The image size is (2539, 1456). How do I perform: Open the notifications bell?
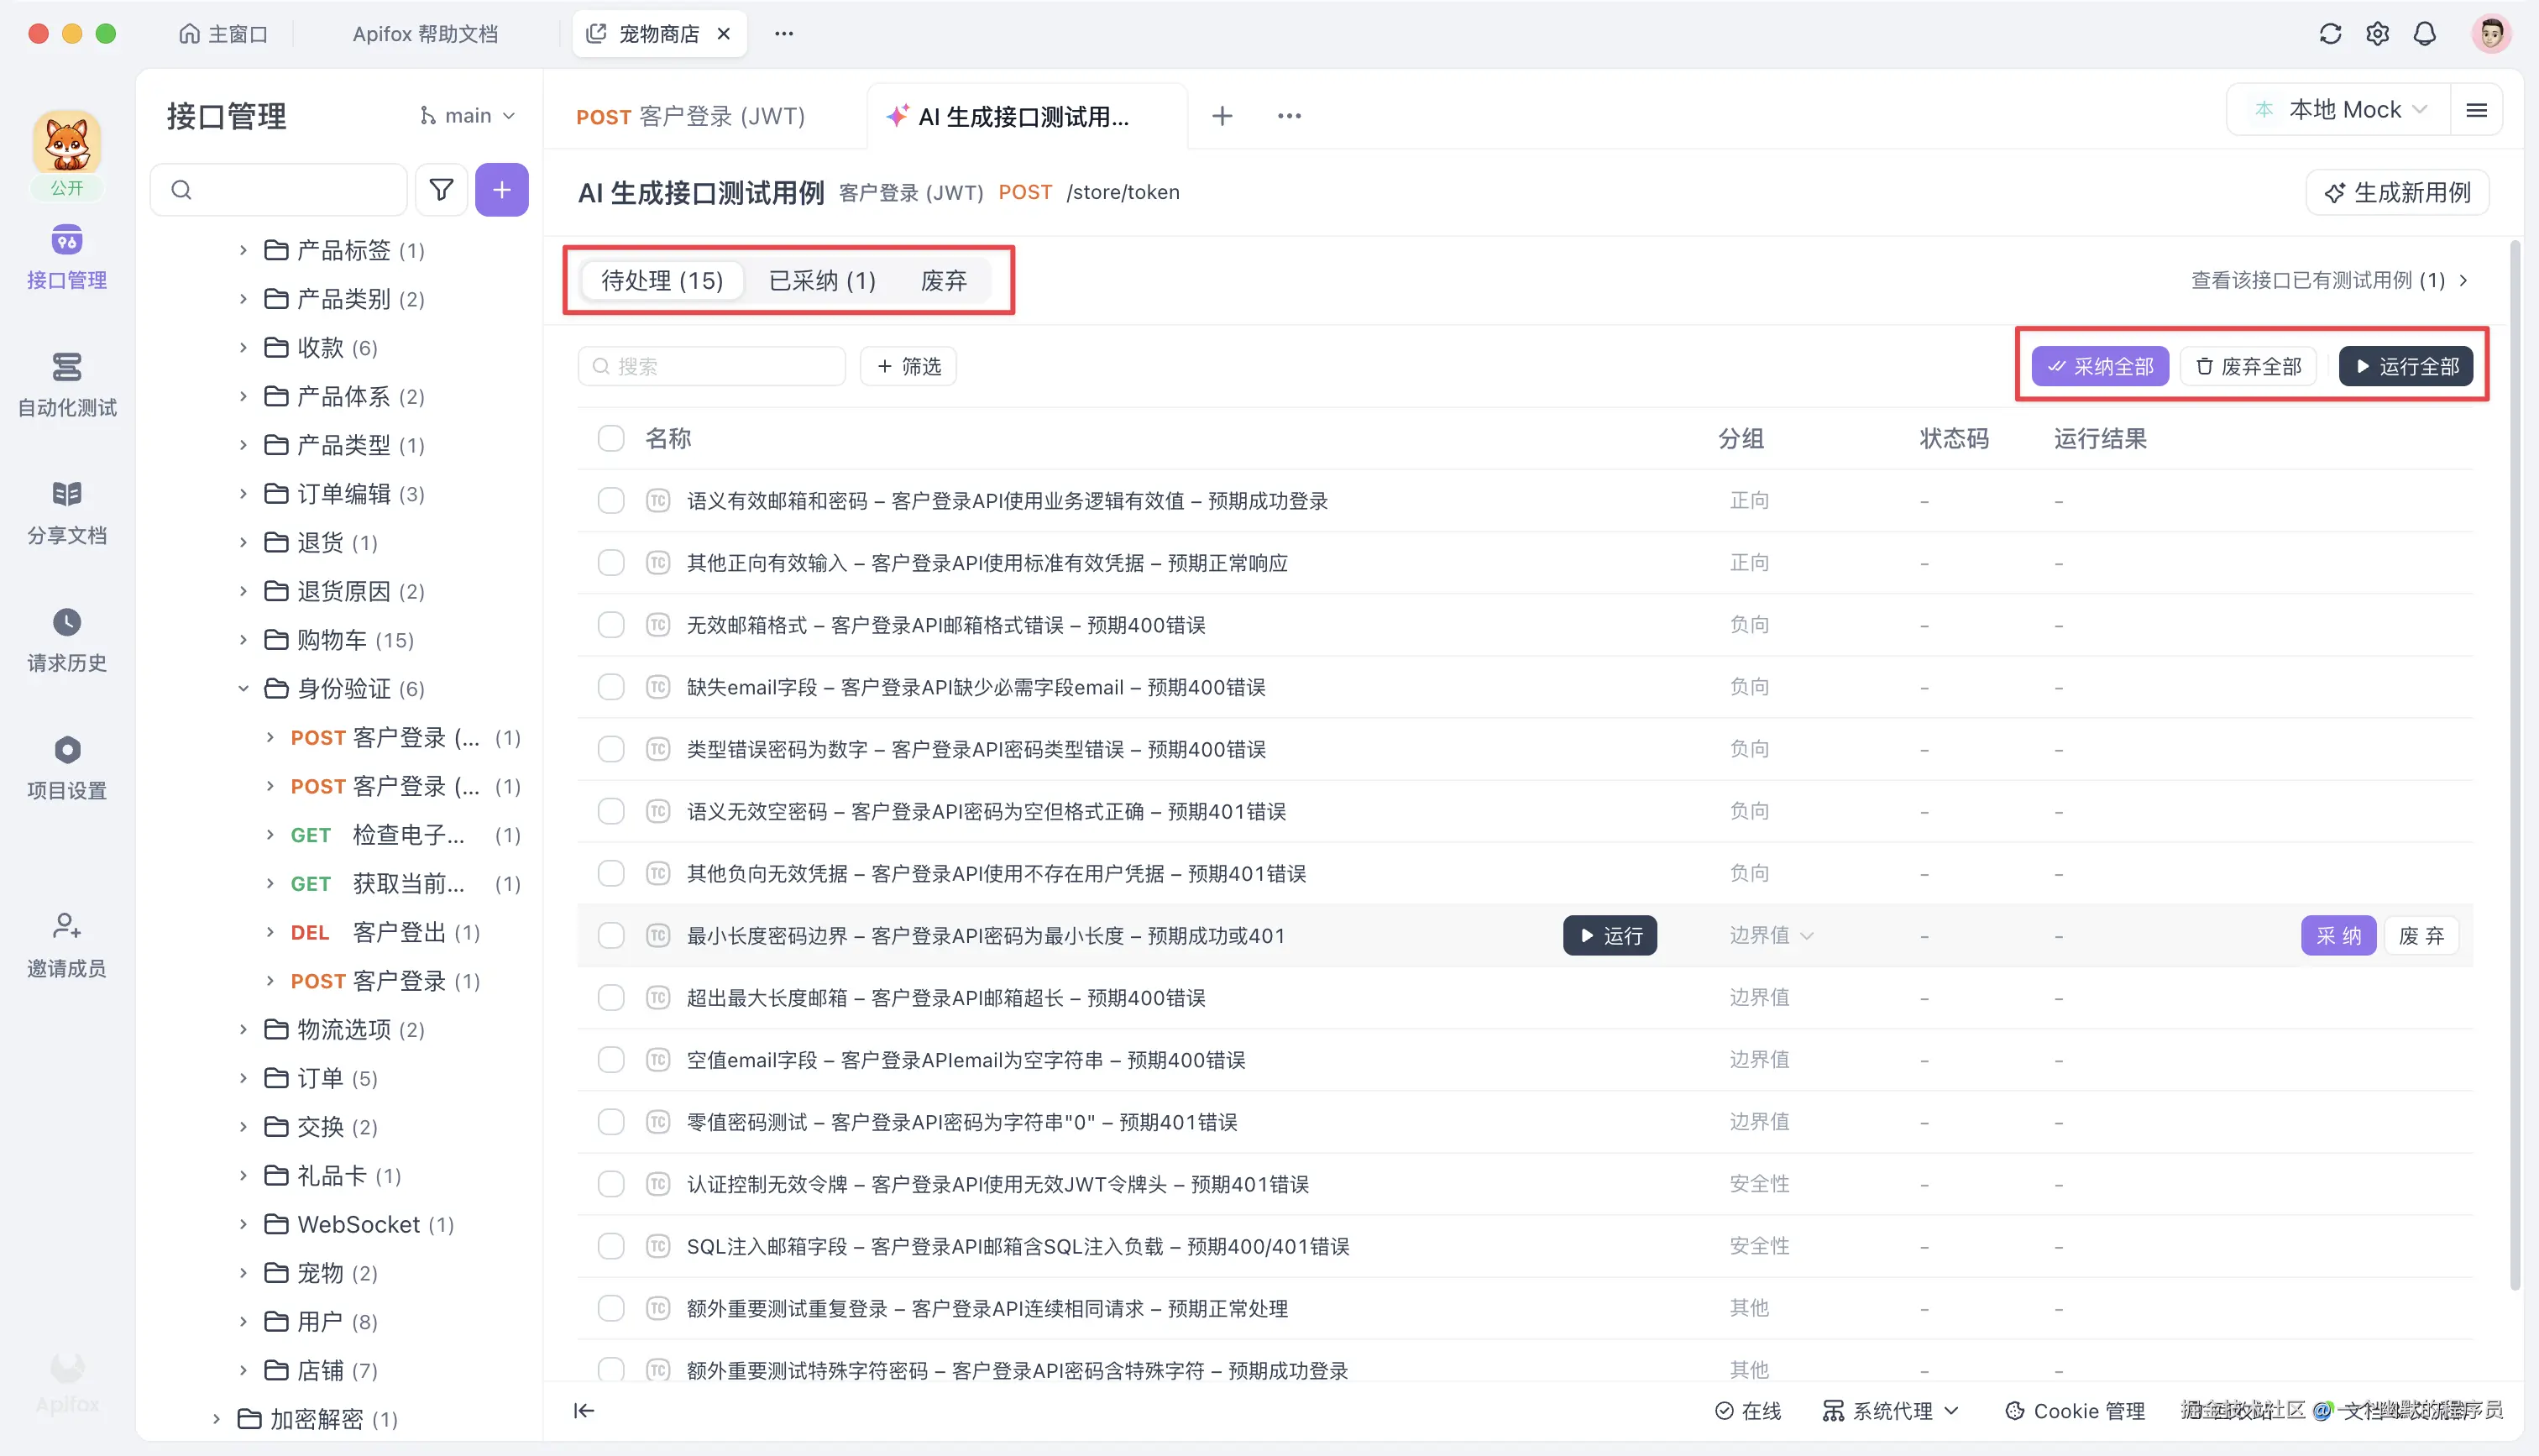click(x=2425, y=33)
